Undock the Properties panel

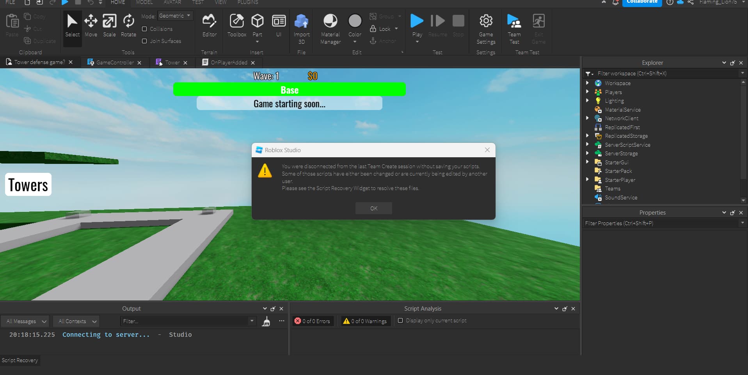click(732, 213)
